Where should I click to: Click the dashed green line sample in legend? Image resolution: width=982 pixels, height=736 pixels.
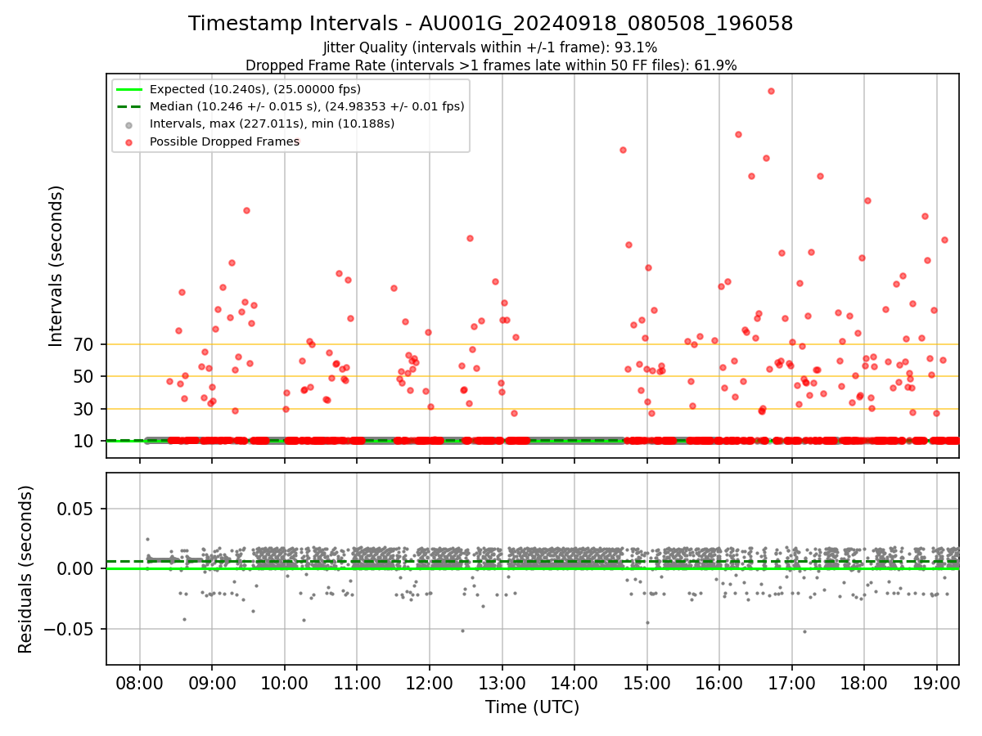129,106
